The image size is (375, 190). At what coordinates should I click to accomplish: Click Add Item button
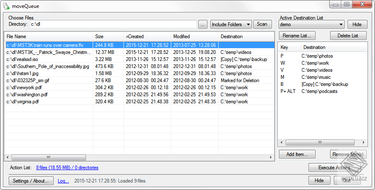coord(297,154)
